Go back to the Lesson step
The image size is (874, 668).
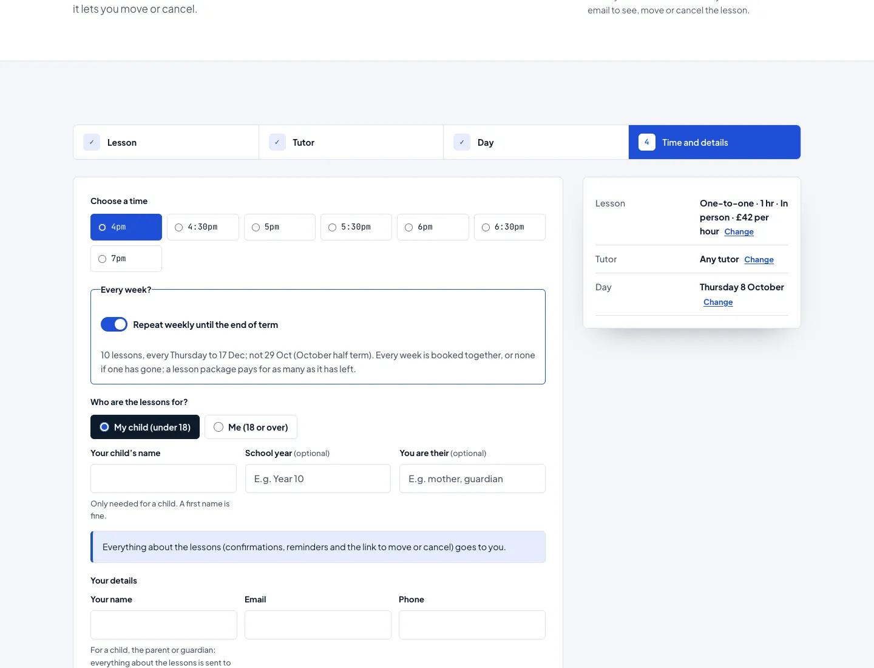point(166,142)
